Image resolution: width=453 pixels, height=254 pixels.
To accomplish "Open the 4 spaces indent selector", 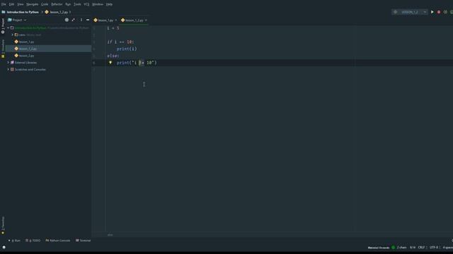I will tap(448, 248).
